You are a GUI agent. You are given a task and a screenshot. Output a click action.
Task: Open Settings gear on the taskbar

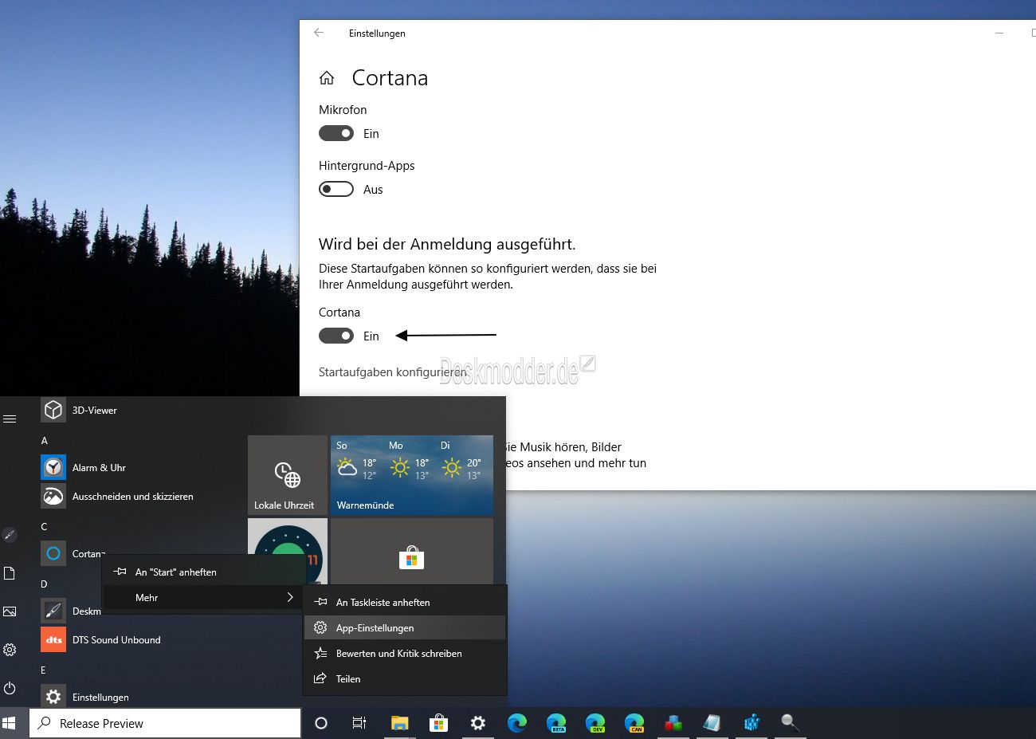pyautogui.click(x=477, y=723)
